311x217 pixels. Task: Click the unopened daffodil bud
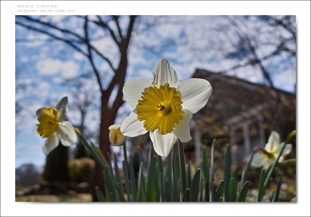(117, 135)
